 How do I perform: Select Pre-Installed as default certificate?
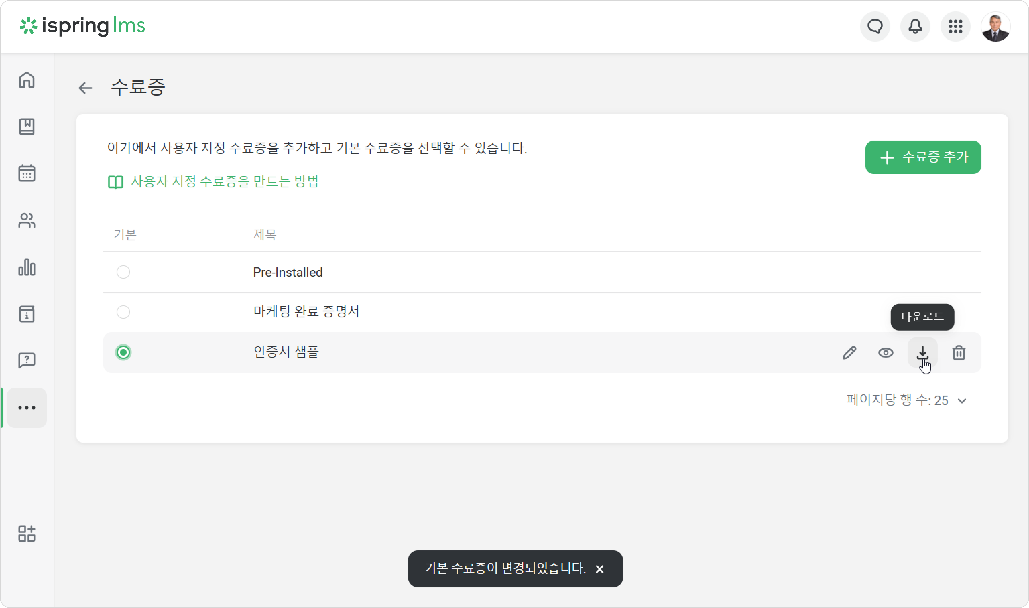click(x=123, y=272)
